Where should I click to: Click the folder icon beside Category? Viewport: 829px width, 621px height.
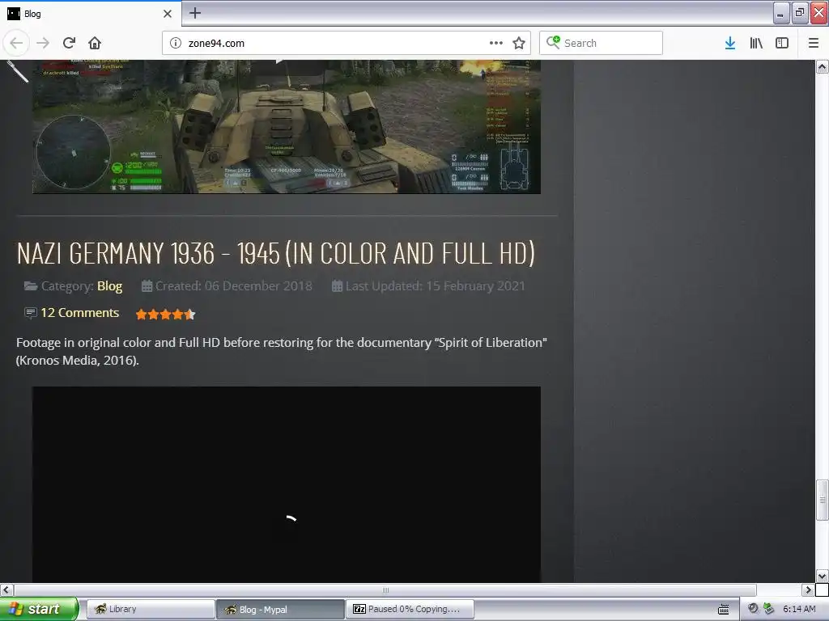click(x=31, y=286)
